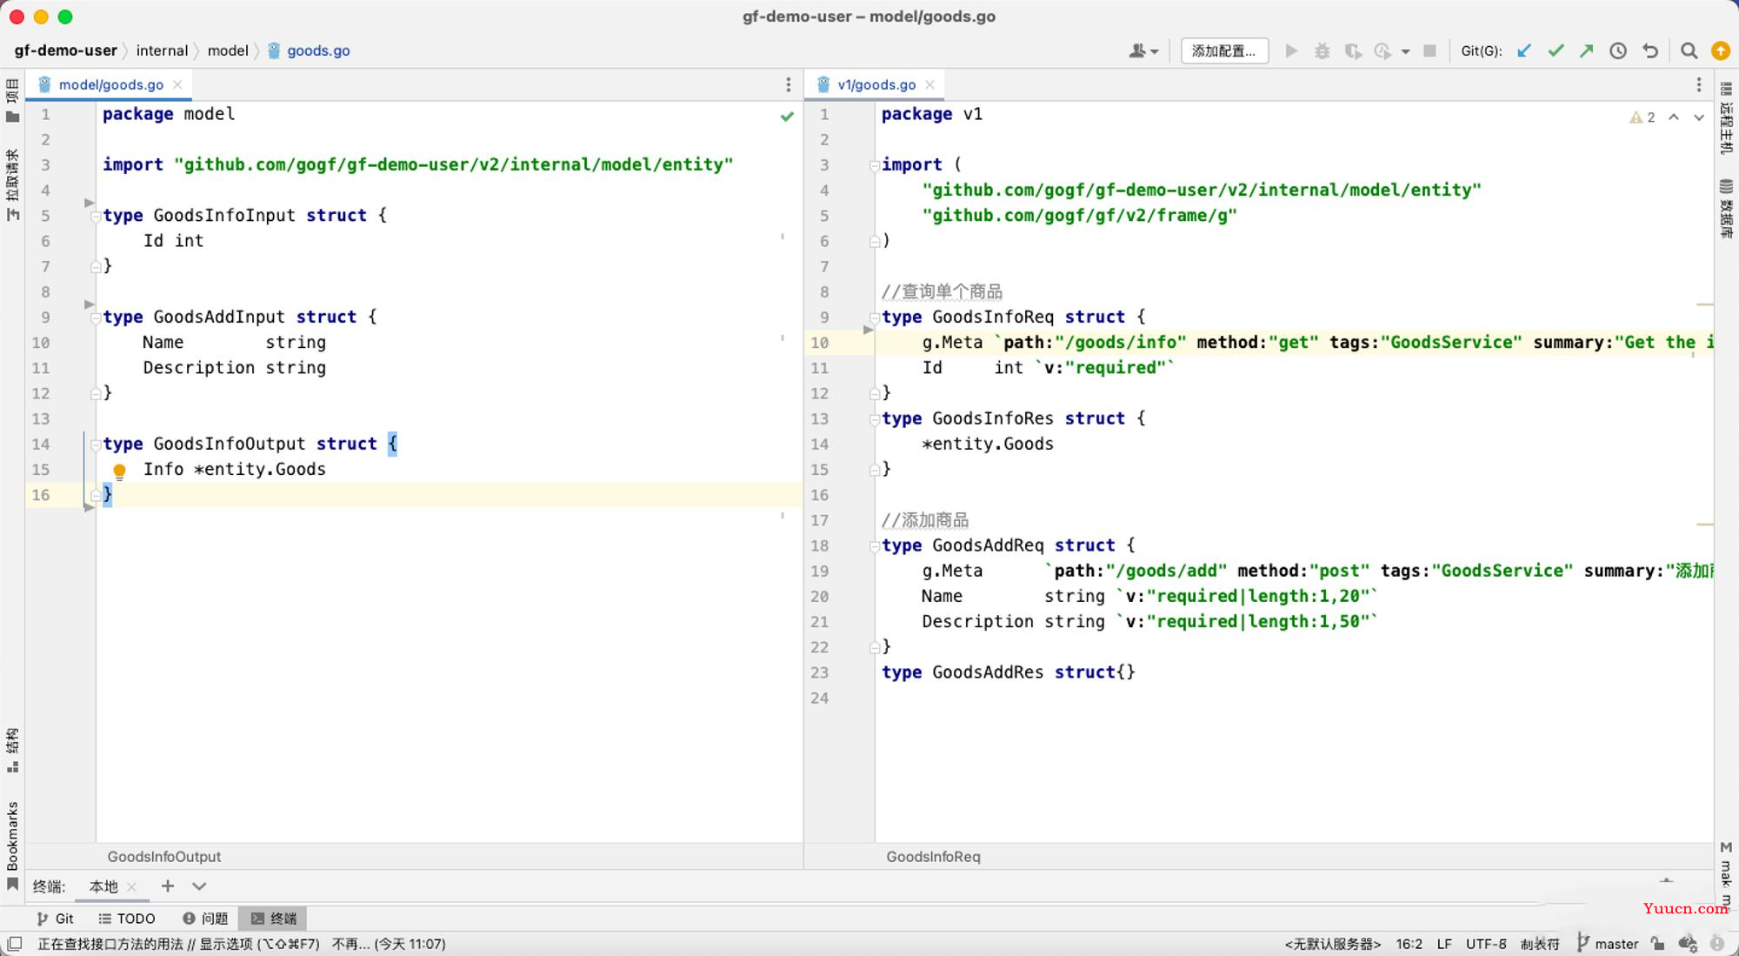Go to previous highlighted problem arrow
Screen dimensions: 1739x956
coord(1673,117)
